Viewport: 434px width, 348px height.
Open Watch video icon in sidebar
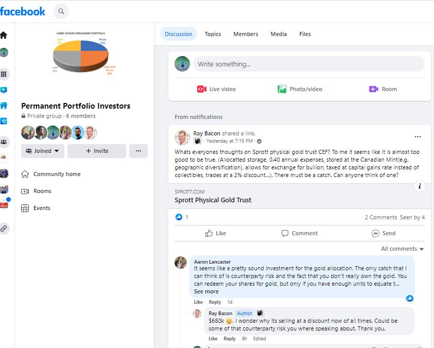[x=4, y=90]
